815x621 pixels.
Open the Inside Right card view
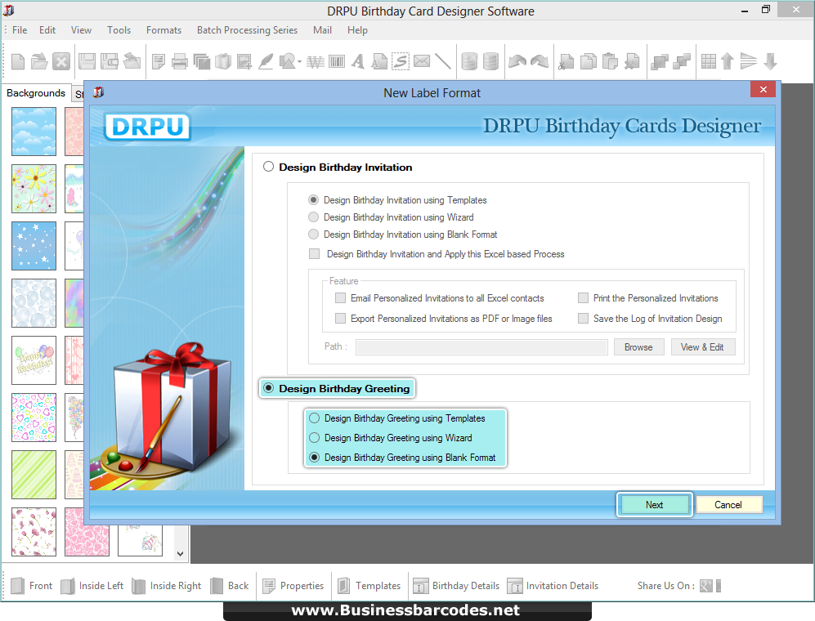(166, 586)
